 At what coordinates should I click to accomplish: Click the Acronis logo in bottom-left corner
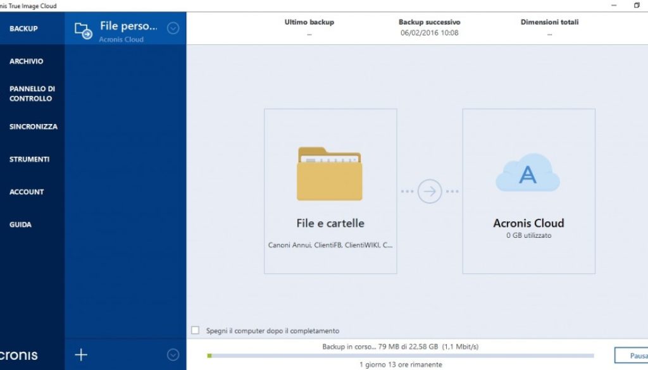click(19, 355)
